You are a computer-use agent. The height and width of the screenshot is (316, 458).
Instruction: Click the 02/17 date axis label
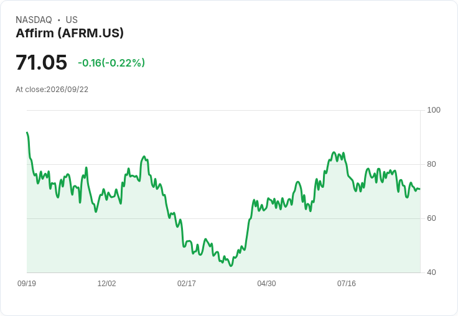[x=186, y=283]
